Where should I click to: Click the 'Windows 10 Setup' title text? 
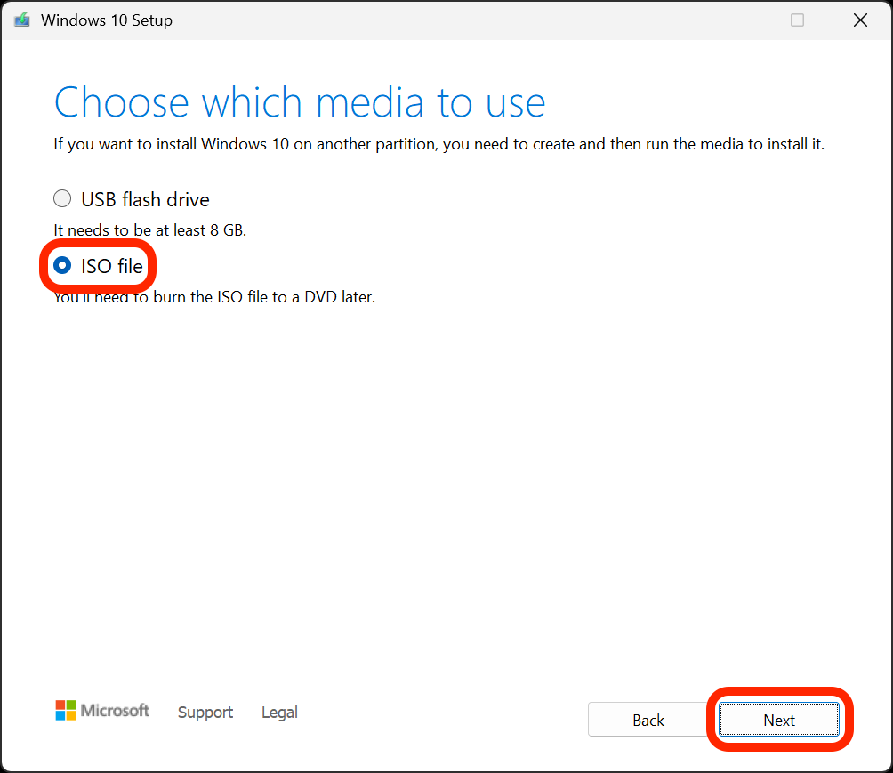point(107,20)
